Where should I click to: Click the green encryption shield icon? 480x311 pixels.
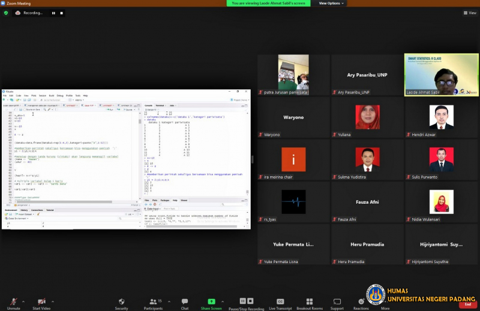(x=6, y=13)
